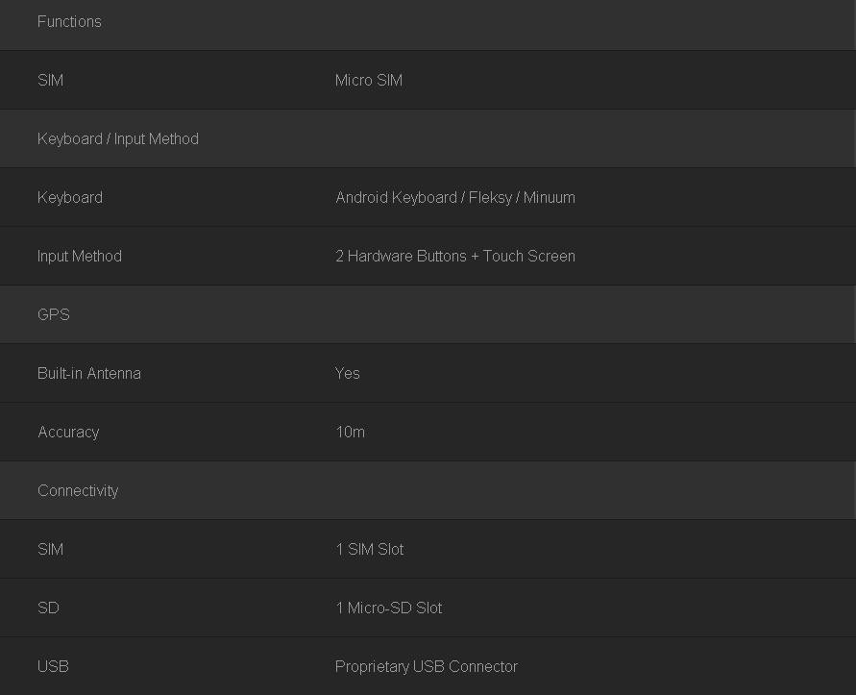Click the Connectivity section header
Screen dimensions: 856x695
[x=78, y=490]
